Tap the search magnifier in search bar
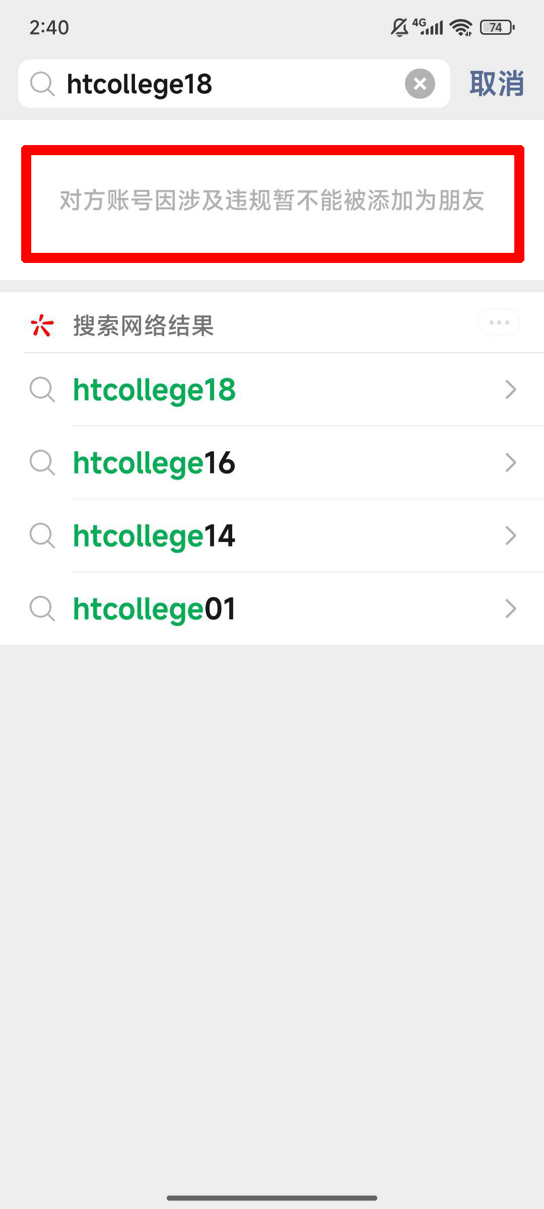Viewport: 544px width, 1209px height. pos(42,84)
